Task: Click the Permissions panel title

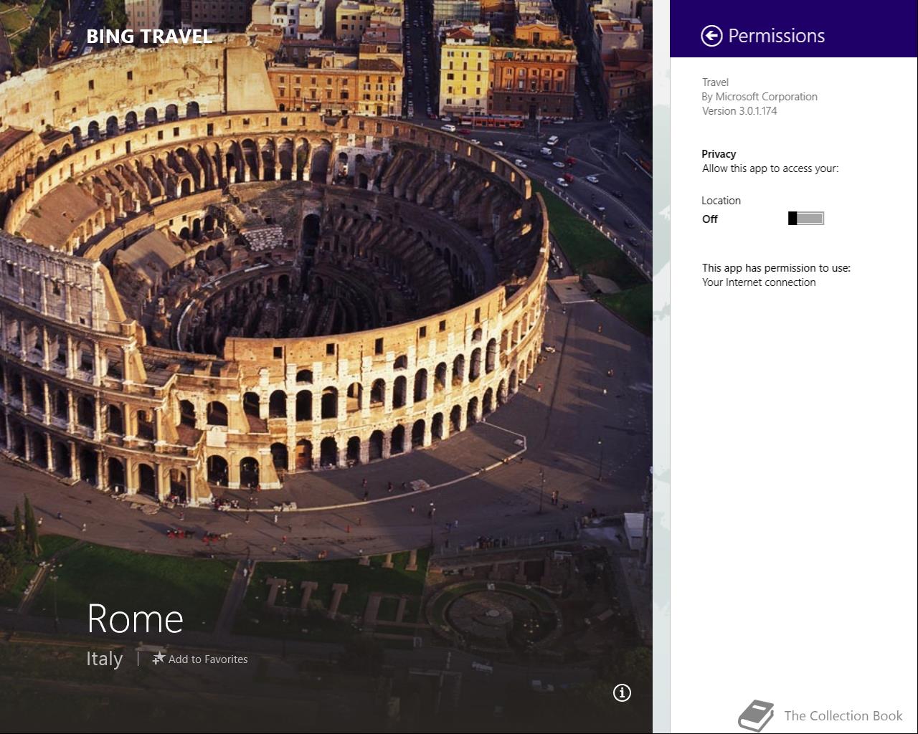Action: 777,36
